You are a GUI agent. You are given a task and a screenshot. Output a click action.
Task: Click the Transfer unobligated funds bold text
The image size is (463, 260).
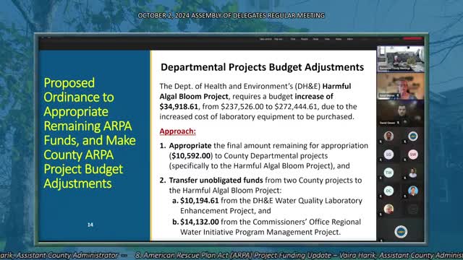click(216, 180)
